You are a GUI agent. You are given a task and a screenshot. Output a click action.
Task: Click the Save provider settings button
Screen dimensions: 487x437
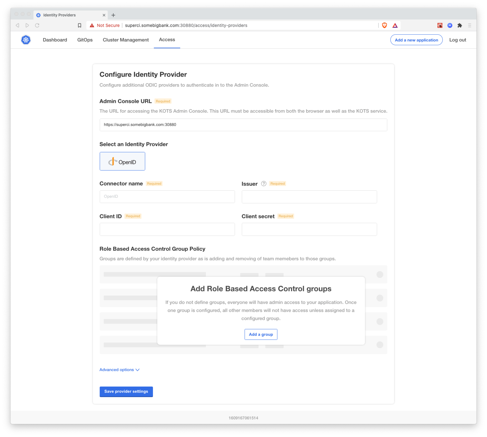click(x=126, y=391)
